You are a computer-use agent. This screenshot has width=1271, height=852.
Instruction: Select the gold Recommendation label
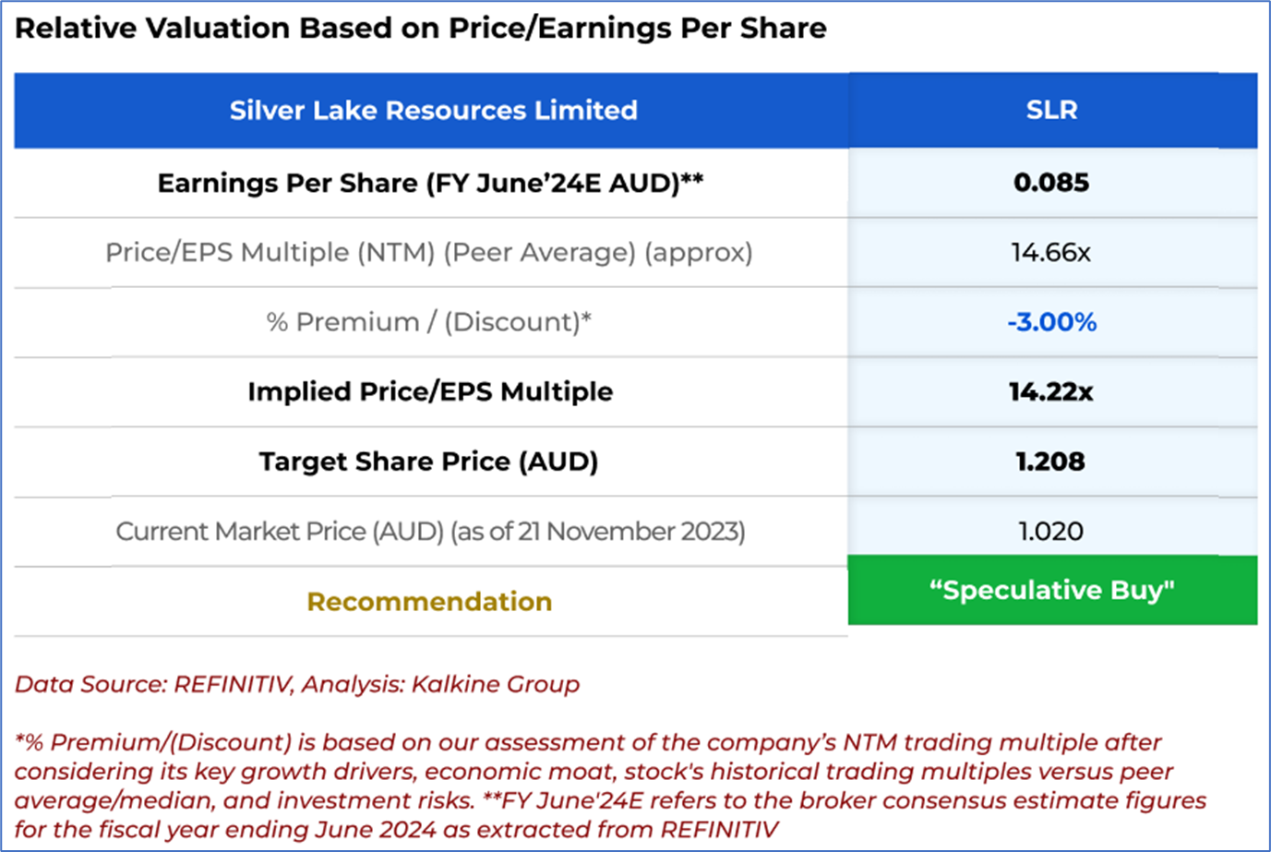429,602
